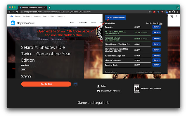Remove Persona 5 Royal from wishlist
The image size is (187, 117).
[157, 39]
